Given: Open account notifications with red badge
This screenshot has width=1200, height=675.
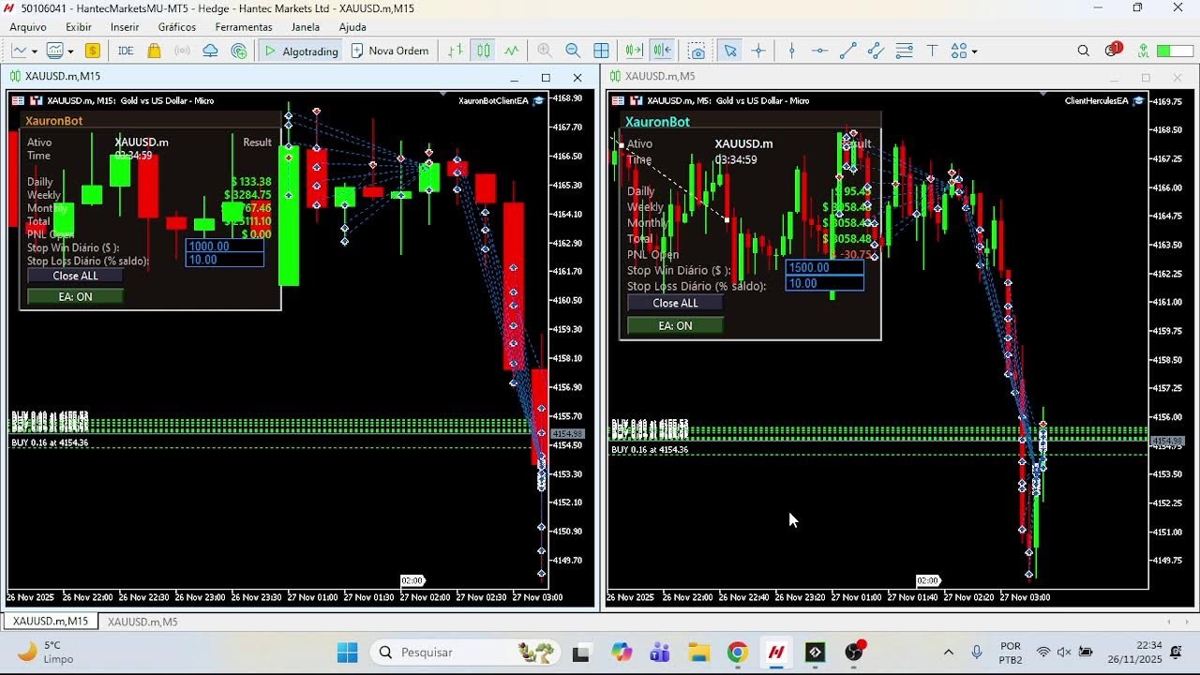Looking at the screenshot, I should pyautogui.click(x=1113, y=50).
